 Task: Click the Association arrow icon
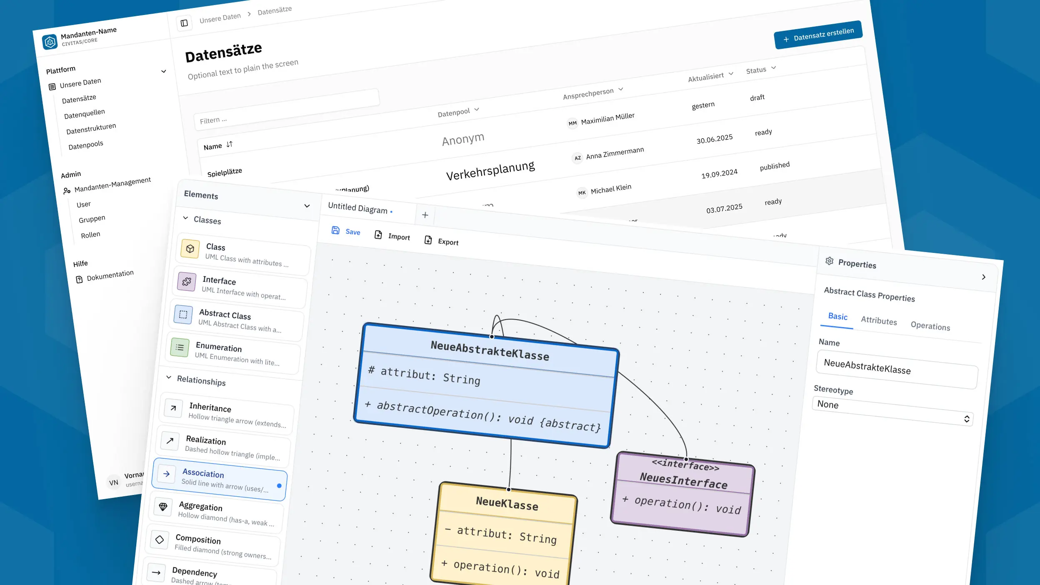[x=166, y=474]
